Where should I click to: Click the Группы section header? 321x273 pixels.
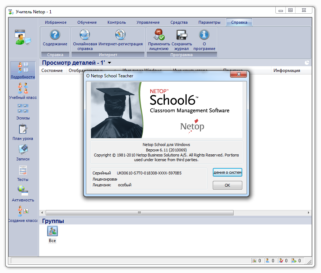coord(53,221)
